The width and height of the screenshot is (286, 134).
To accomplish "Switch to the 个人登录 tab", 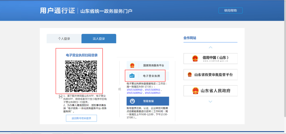I will point(64,39).
